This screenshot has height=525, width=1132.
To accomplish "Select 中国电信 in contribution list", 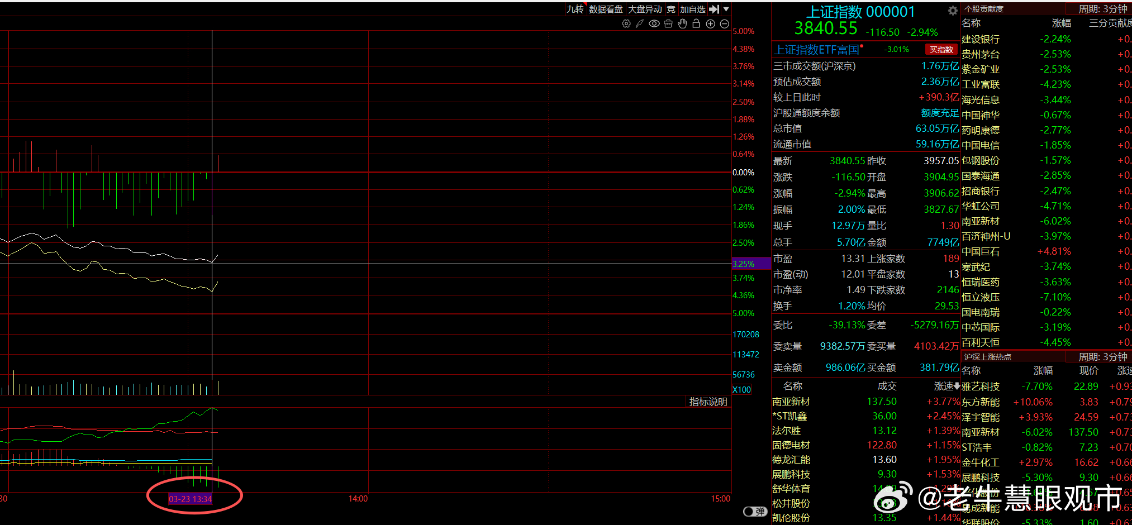I will pyautogui.click(x=981, y=145).
